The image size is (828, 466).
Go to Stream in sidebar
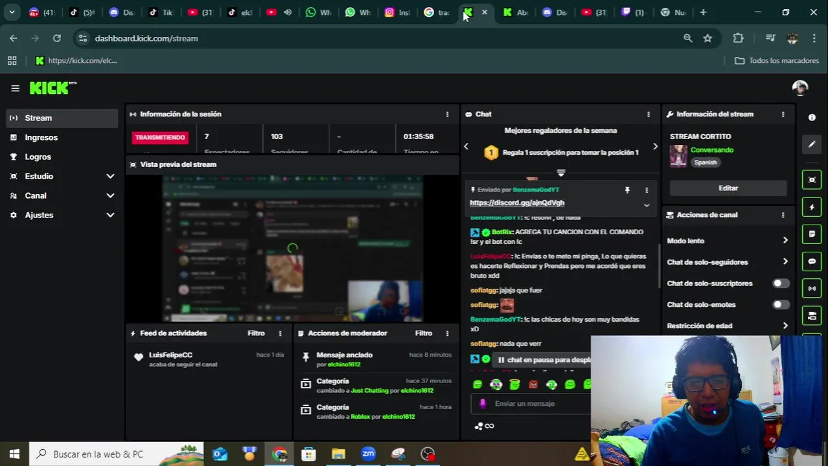(x=63, y=118)
